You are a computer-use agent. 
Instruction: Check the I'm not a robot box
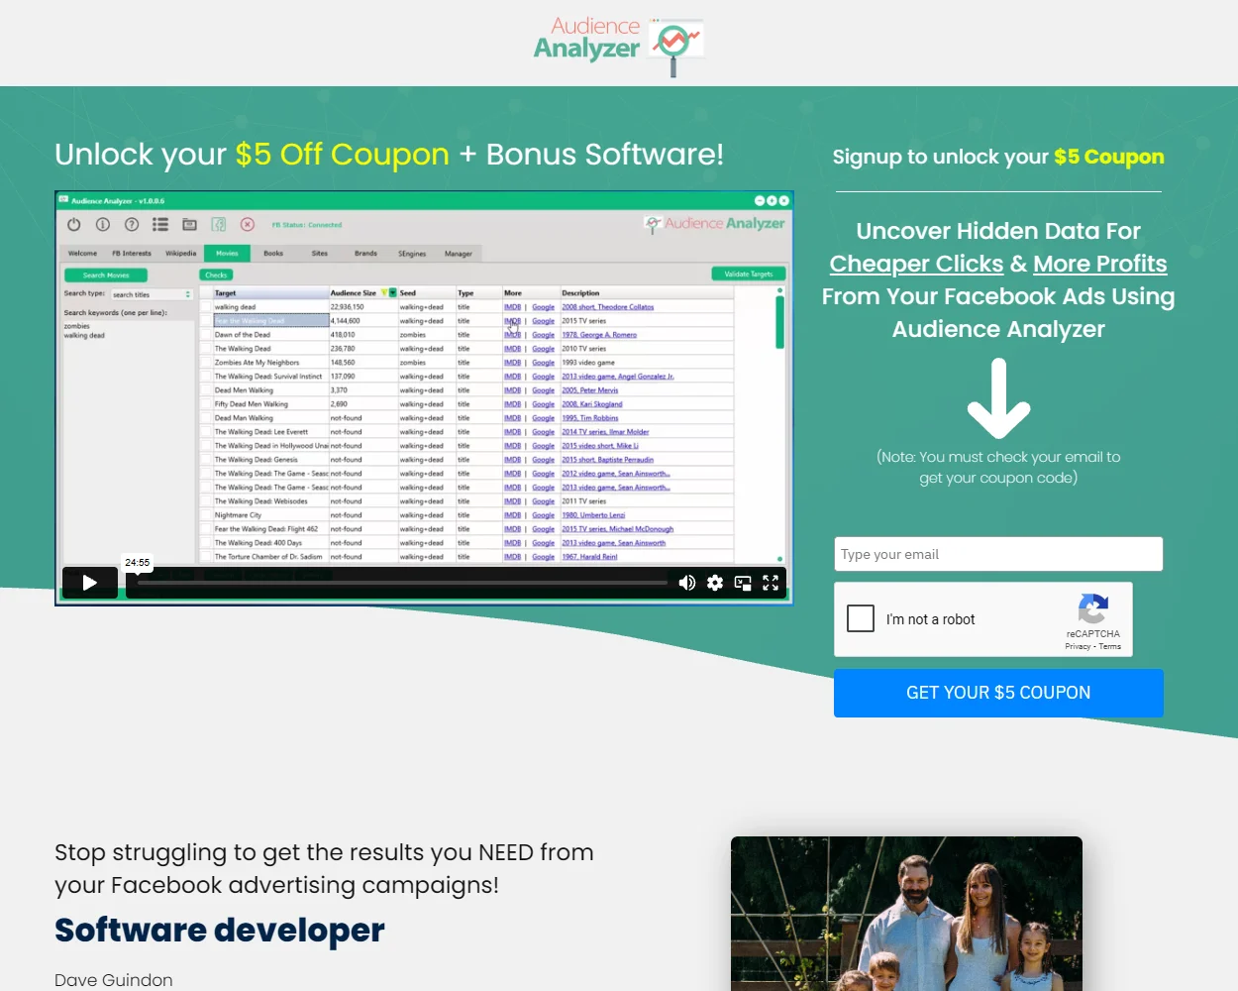(x=861, y=618)
